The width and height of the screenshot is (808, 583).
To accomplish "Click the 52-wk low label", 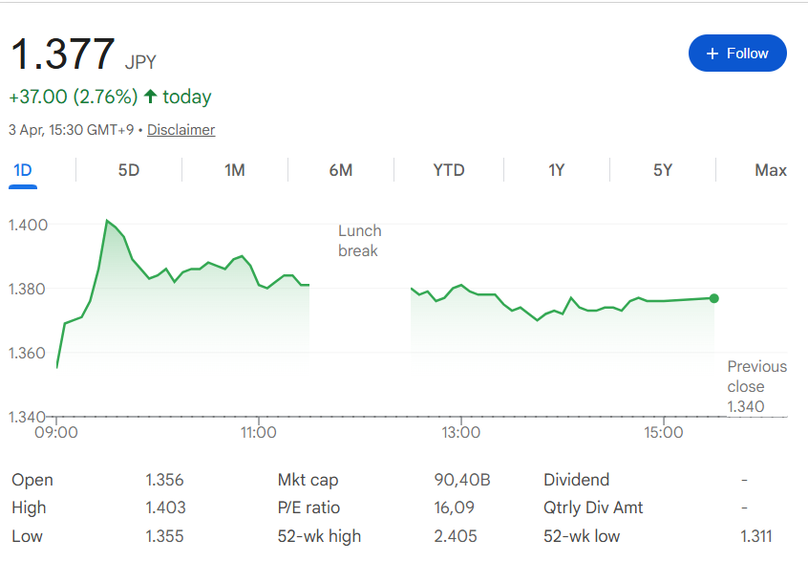I will click(582, 536).
